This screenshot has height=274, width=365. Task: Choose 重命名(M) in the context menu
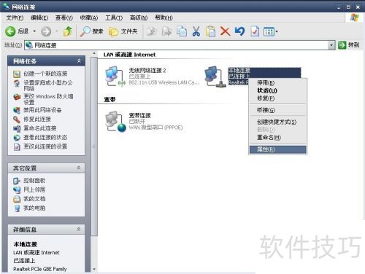click(277, 138)
